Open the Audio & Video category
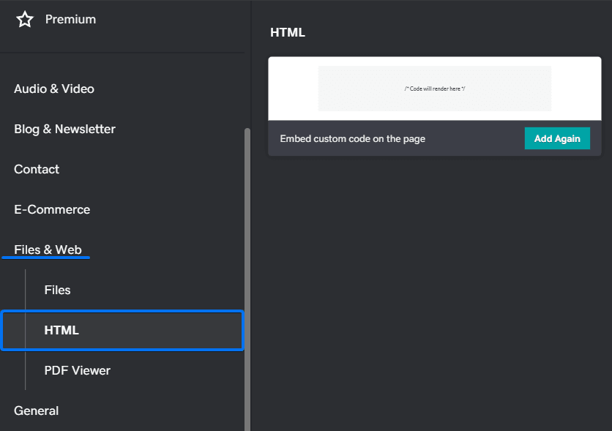This screenshot has width=612, height=431. (54, 89)
